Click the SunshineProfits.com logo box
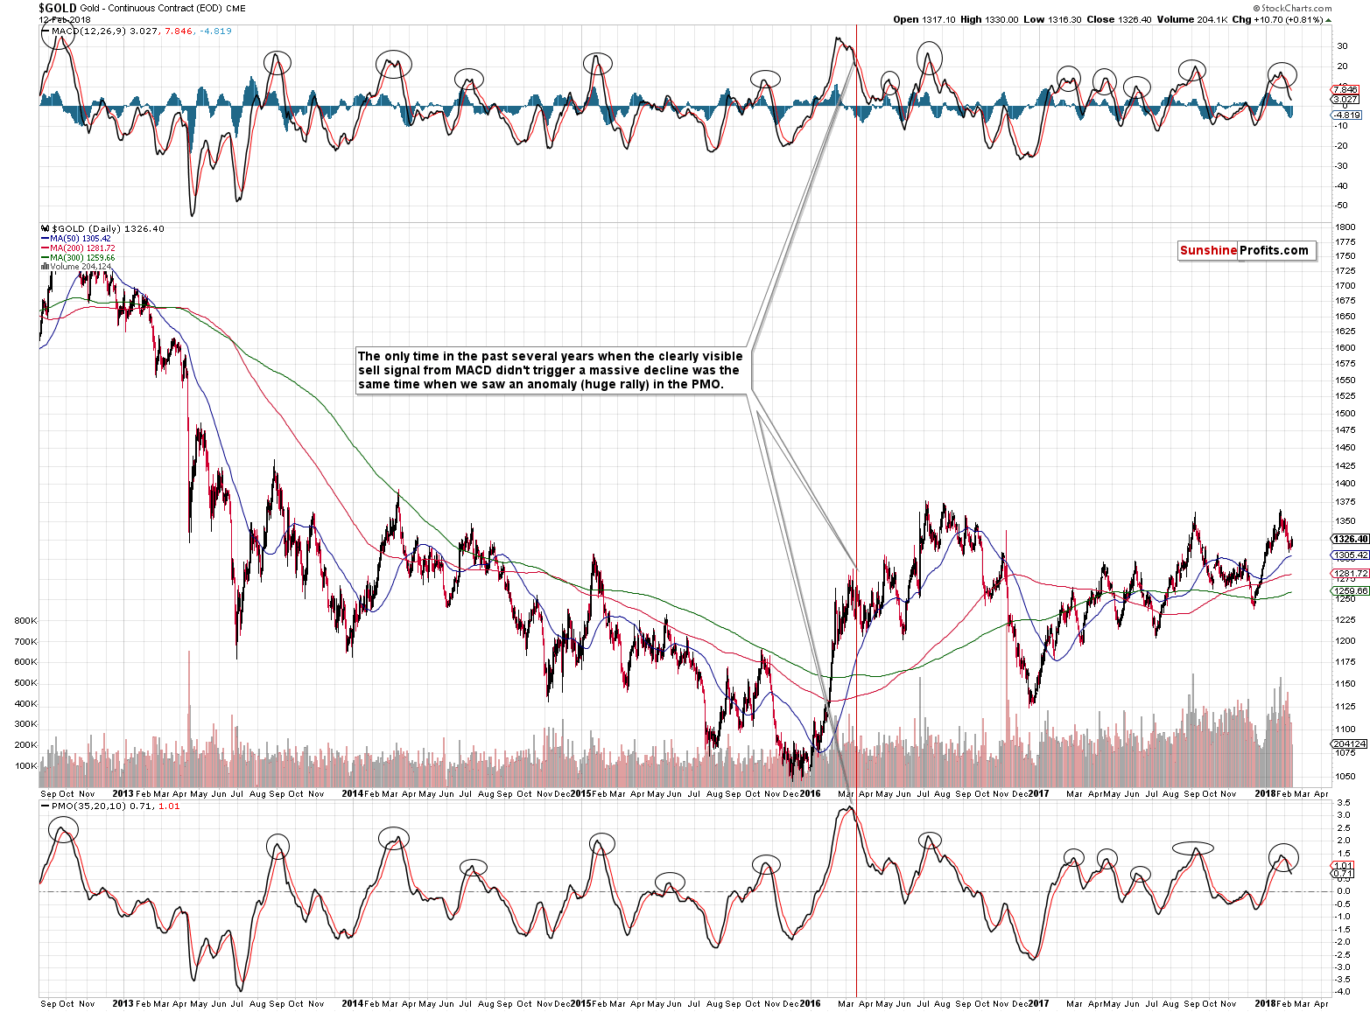The height and width of the screenshot is (1012, 1370). 1247,251
